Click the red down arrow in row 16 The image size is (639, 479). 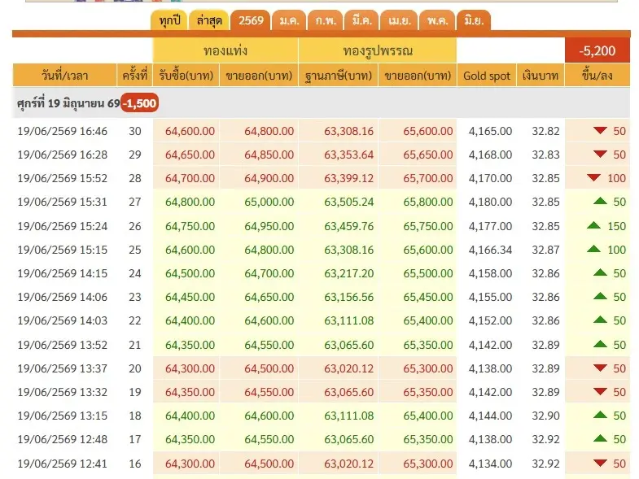click(600, 463)
